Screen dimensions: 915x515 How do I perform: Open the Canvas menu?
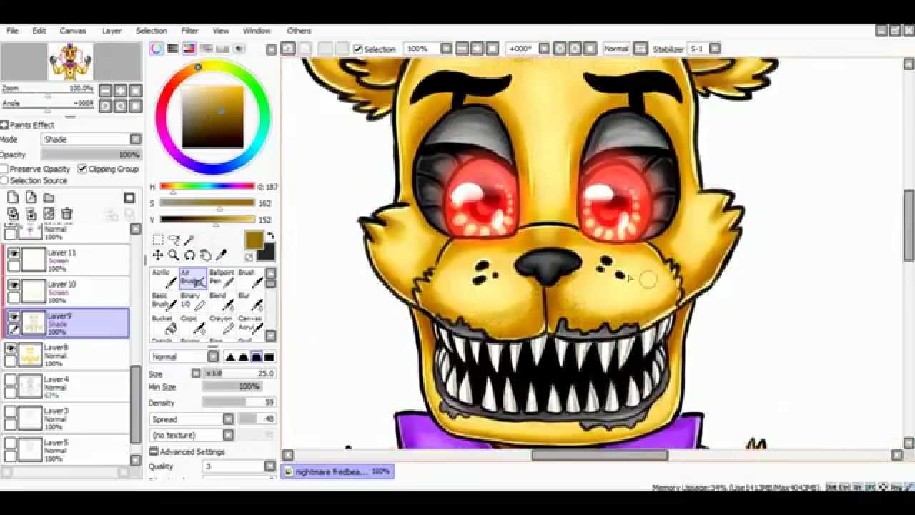pyautogui.click(x=72, y=31)
